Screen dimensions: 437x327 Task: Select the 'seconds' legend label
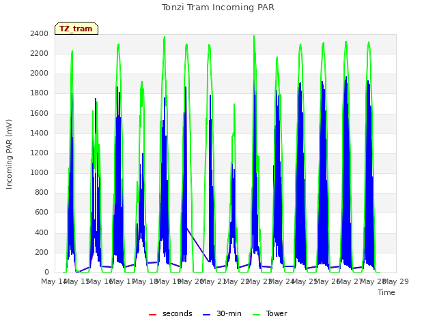tap(178, 313)
